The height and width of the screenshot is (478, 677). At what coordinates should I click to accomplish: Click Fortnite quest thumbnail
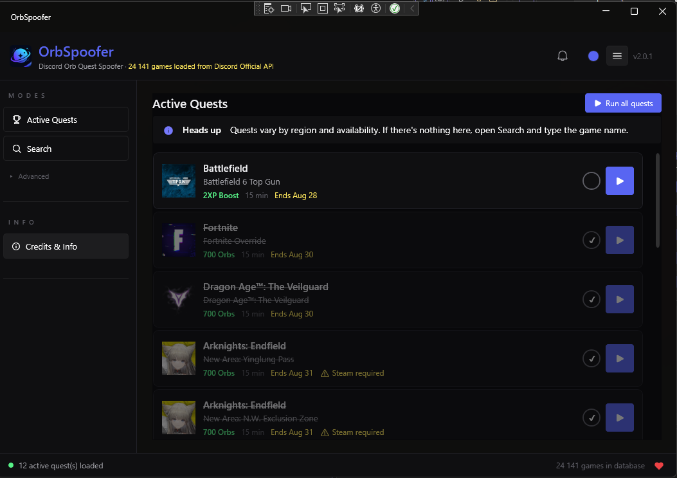click(x=178, y=240)
